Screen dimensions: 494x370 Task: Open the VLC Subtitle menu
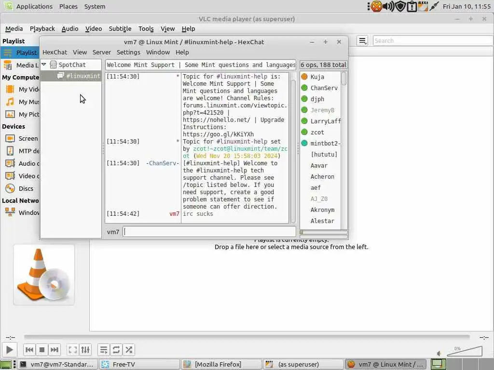pyautogui.click(x=120, y=28)
